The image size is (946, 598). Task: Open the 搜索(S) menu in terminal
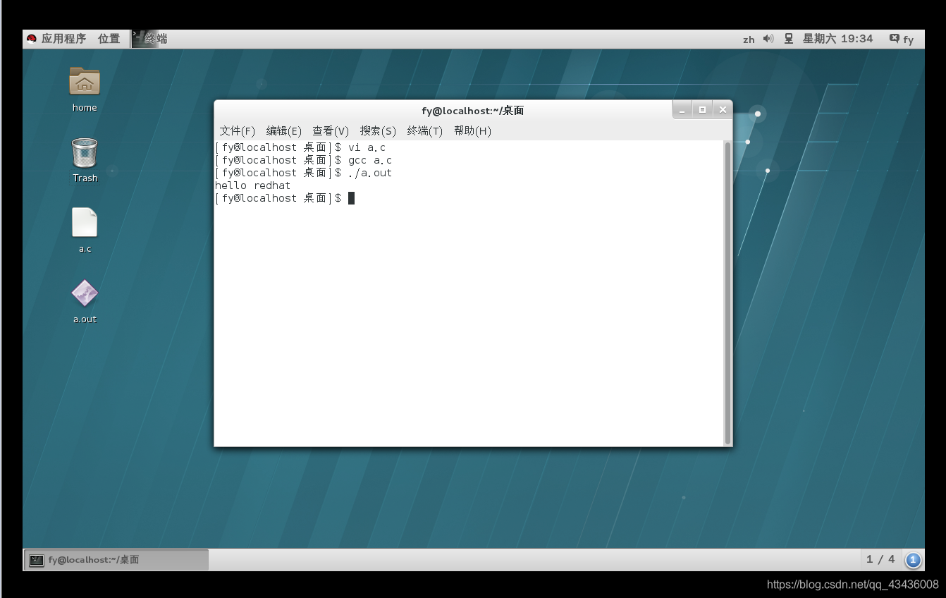point(378,131)
